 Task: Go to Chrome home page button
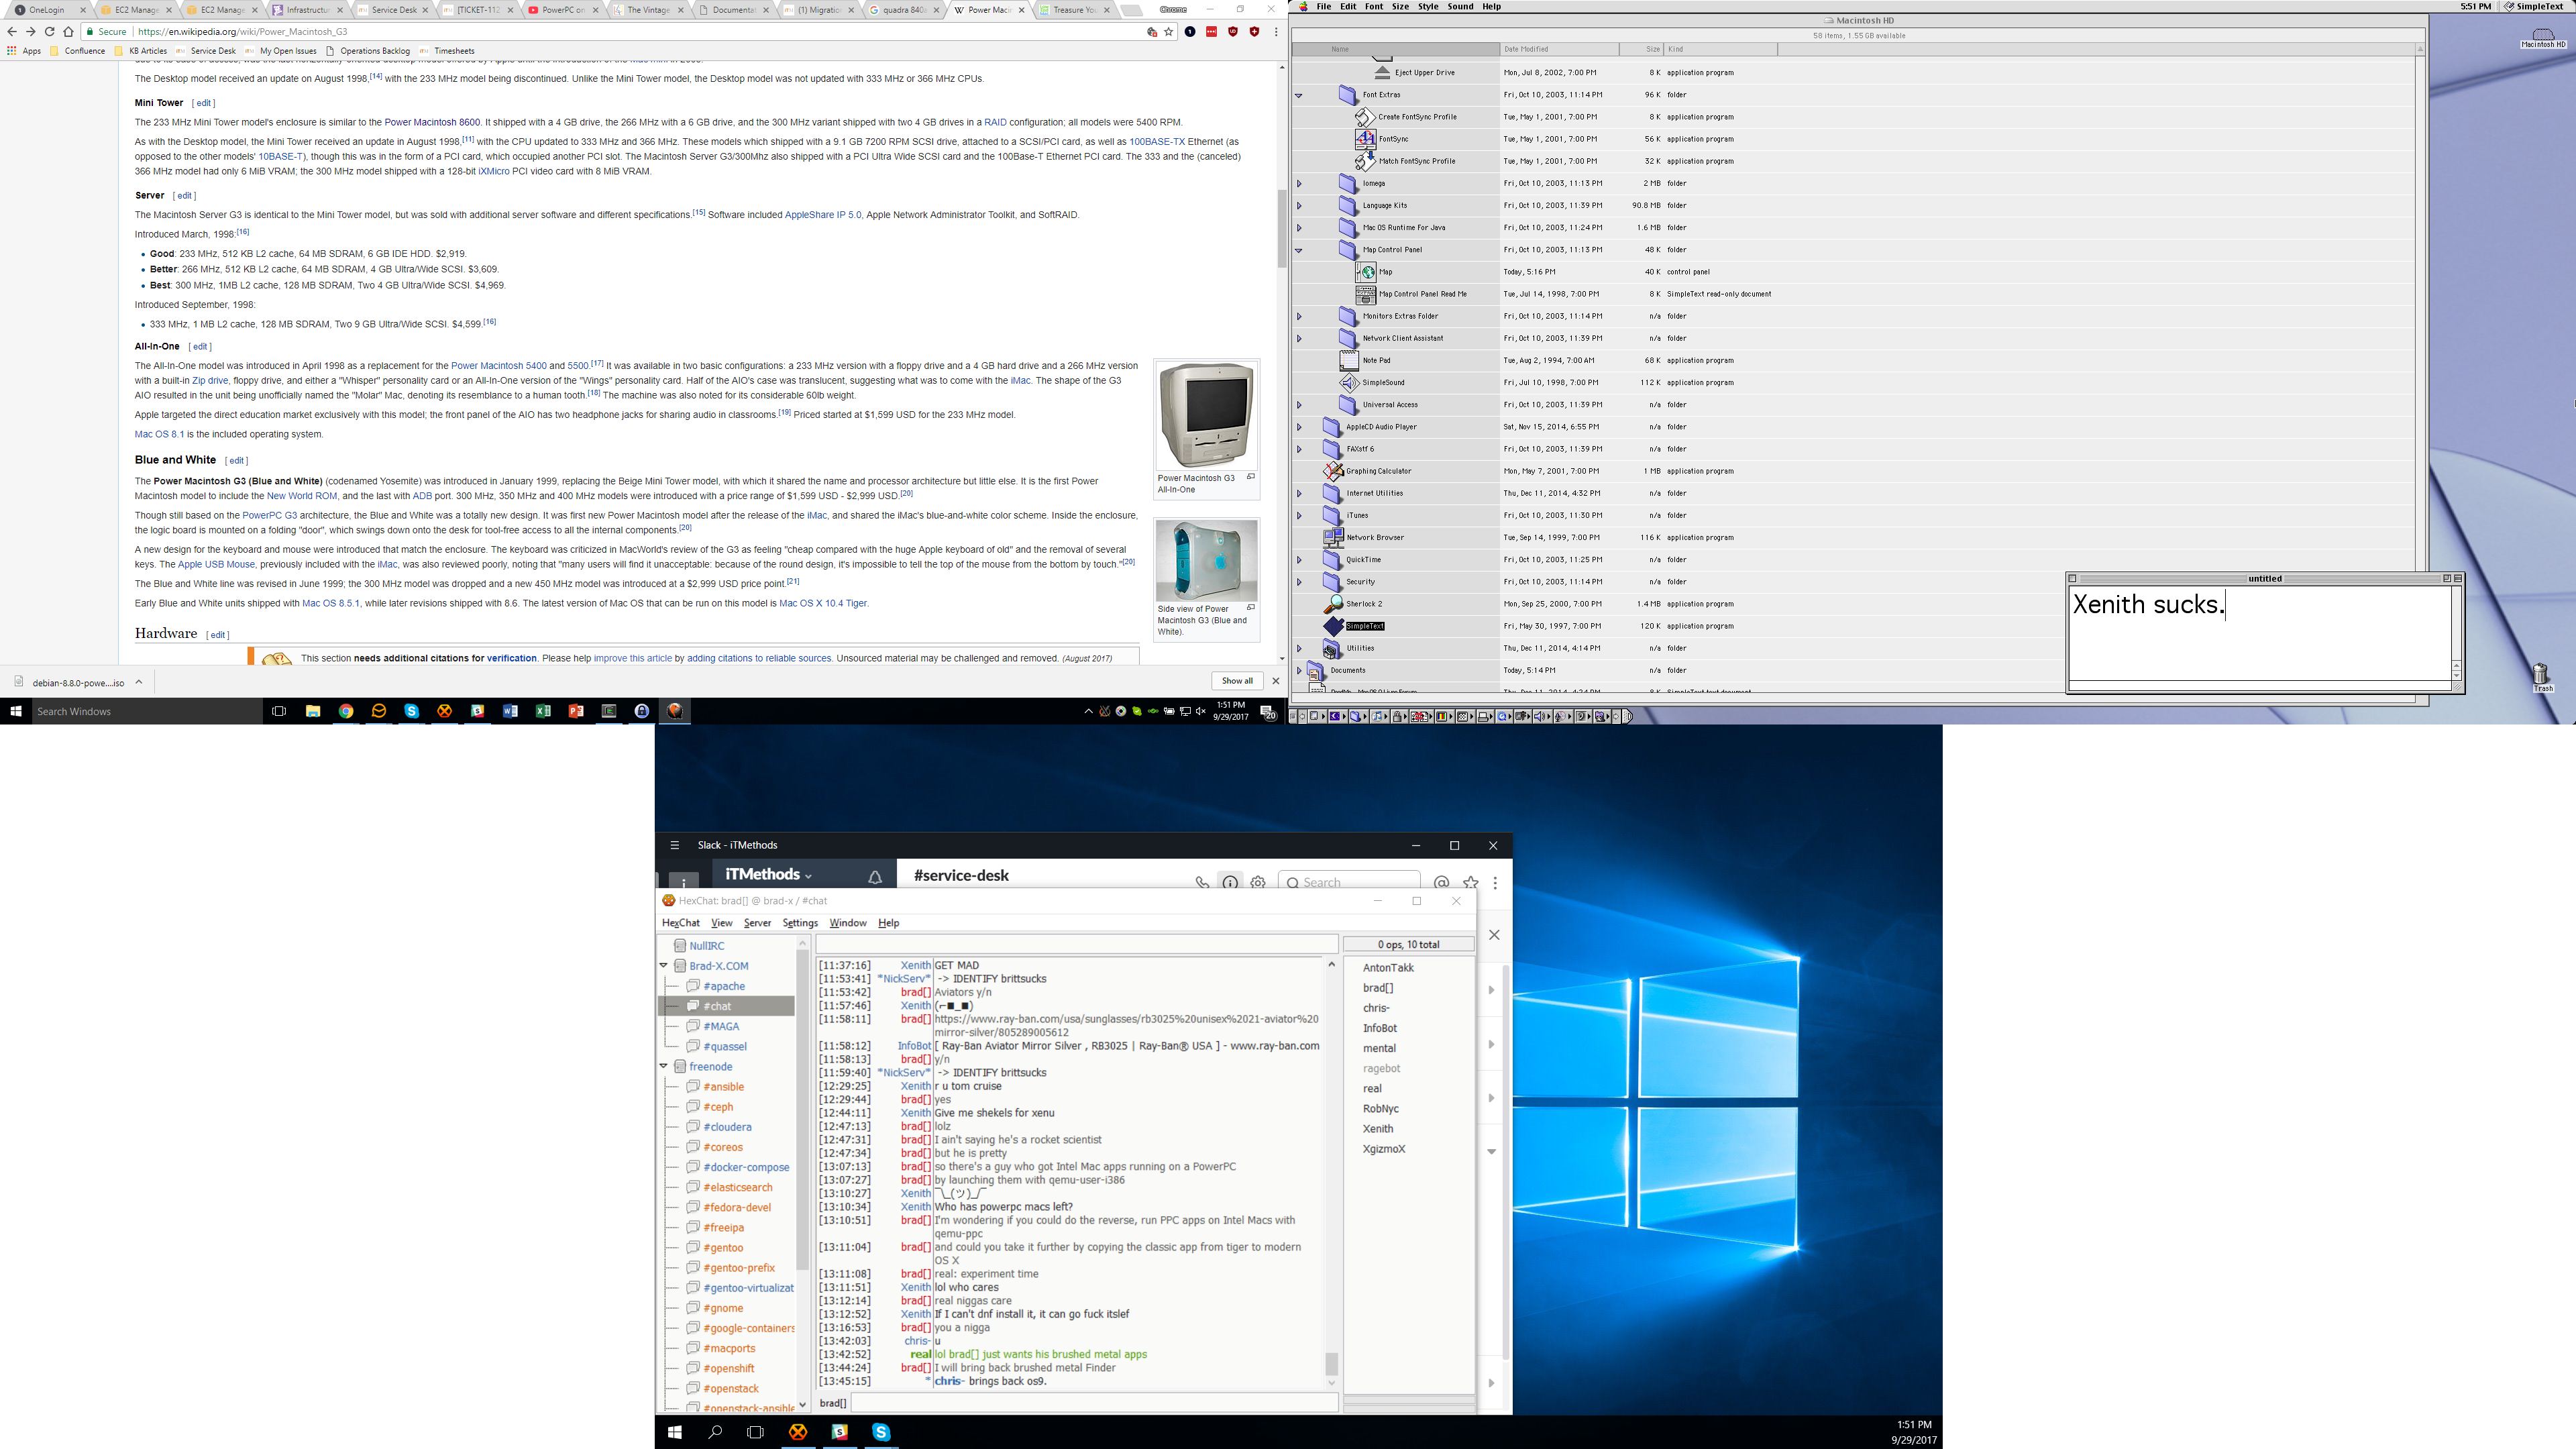coord(68,31)
